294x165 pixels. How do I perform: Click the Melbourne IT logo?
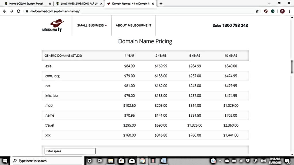(x=53, y=26)
